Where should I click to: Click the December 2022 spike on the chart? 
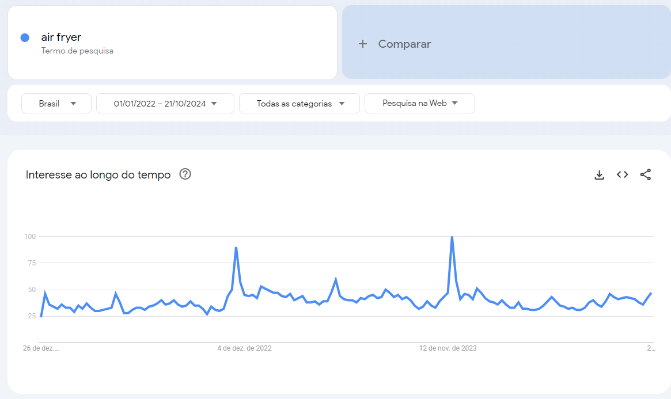236,248
